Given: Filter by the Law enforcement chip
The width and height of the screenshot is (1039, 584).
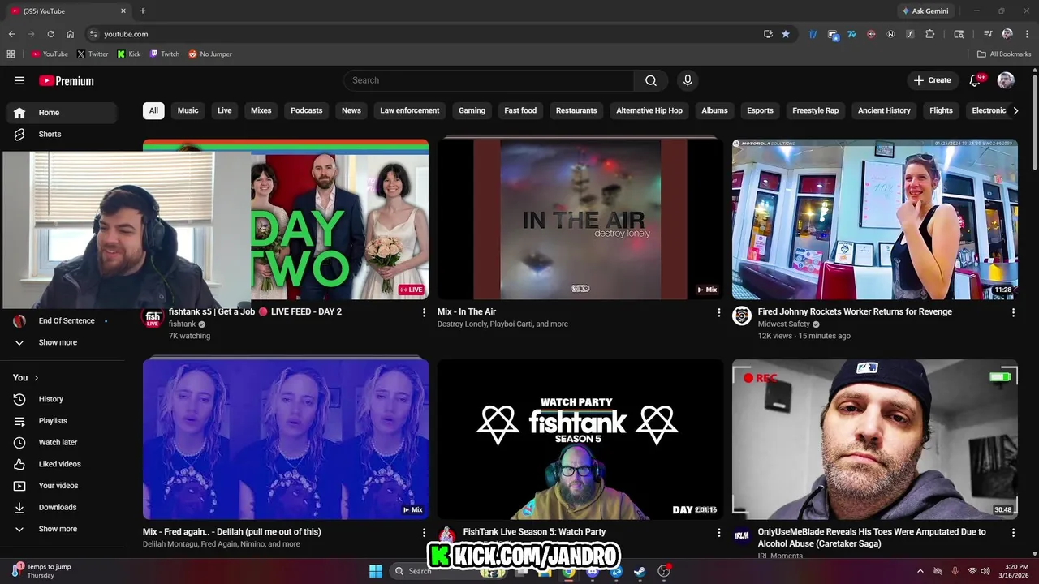Looking at the screenshot, I should (410, 110).
